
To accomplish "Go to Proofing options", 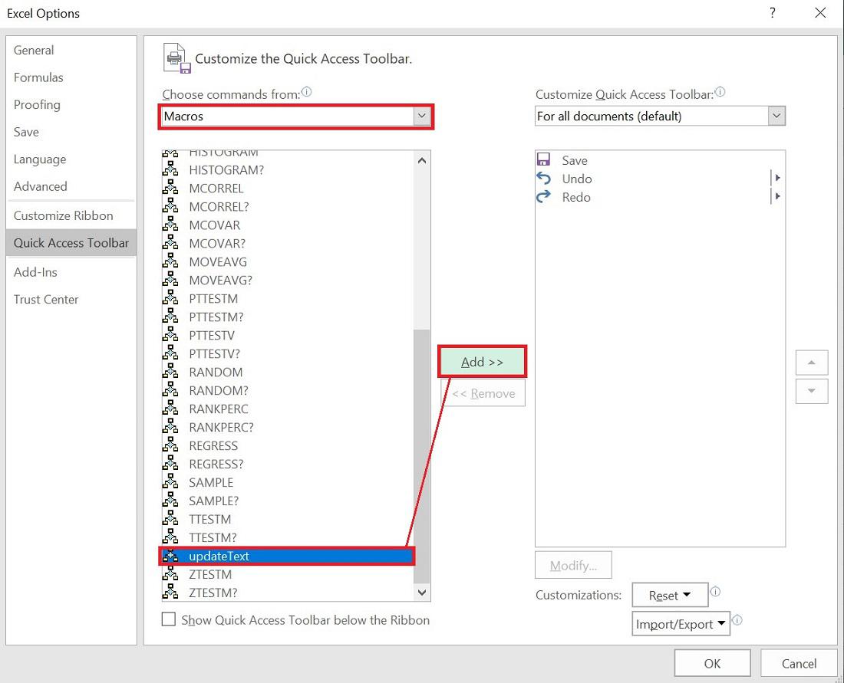I will click(71, 105).
